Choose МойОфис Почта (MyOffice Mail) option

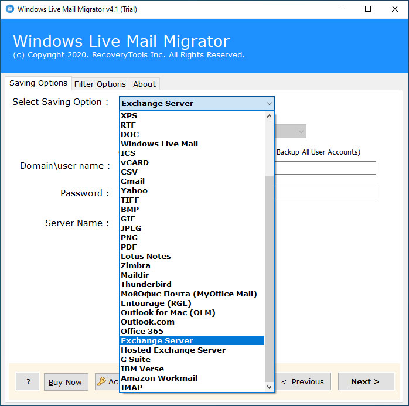pyautogui.click(x=192, y=294)
